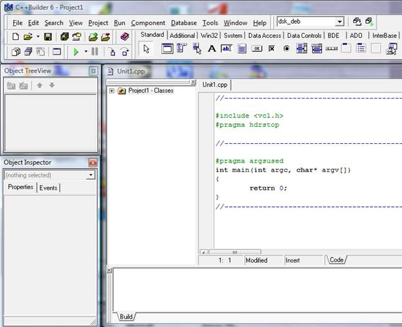Screen dimensions: 402x327
Task: Open the dsk_deb desktop layout dropdown
Action: [x=339, y=22]
